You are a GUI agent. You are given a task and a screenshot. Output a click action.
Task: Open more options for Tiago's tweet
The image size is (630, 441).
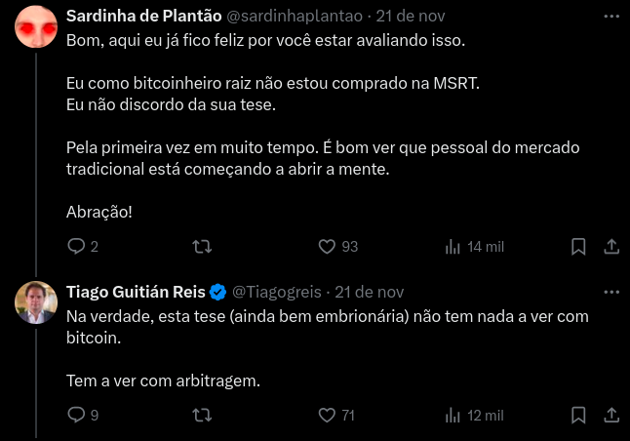pyautogui.click(x=611, y=293)
